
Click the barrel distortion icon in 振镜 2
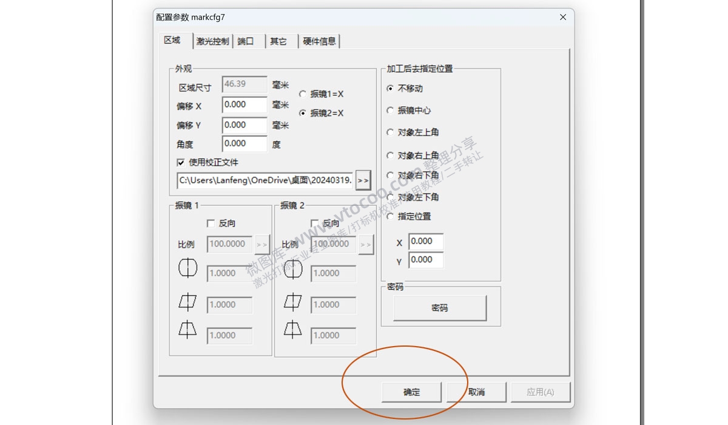pos(292,268)
